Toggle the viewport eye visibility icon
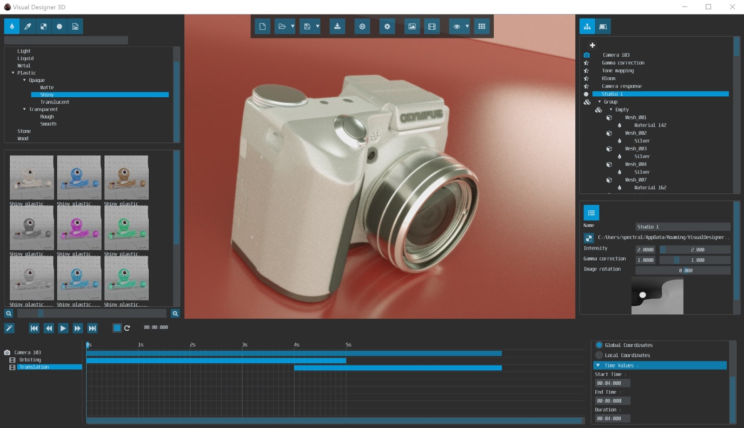744x428 pixels. (x=457, y=27)
